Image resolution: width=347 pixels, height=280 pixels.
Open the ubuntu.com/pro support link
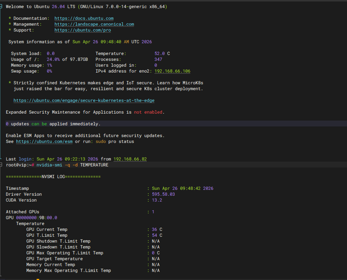[x=83, y=30]
